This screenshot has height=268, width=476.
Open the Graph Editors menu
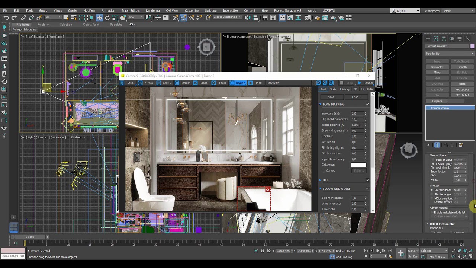[130, 10]
